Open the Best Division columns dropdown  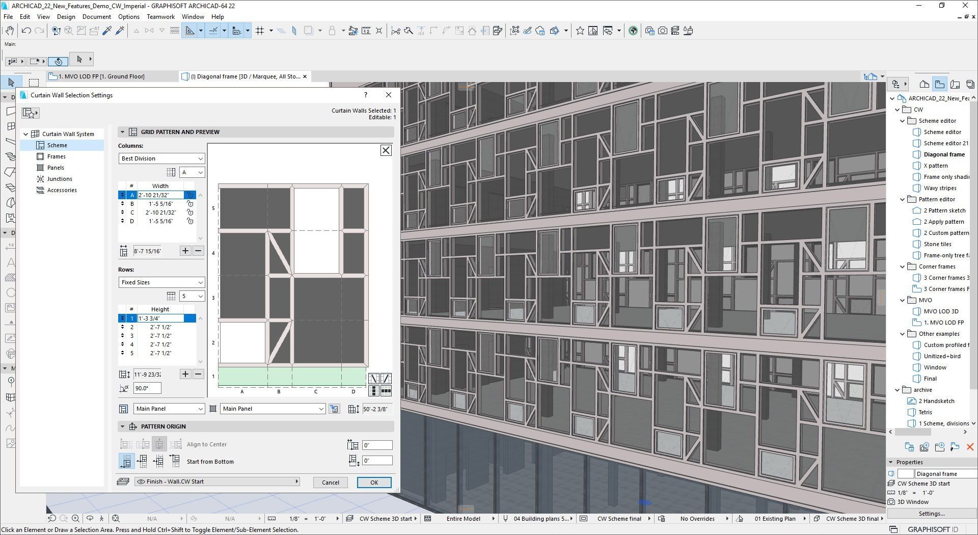(161, 158)
